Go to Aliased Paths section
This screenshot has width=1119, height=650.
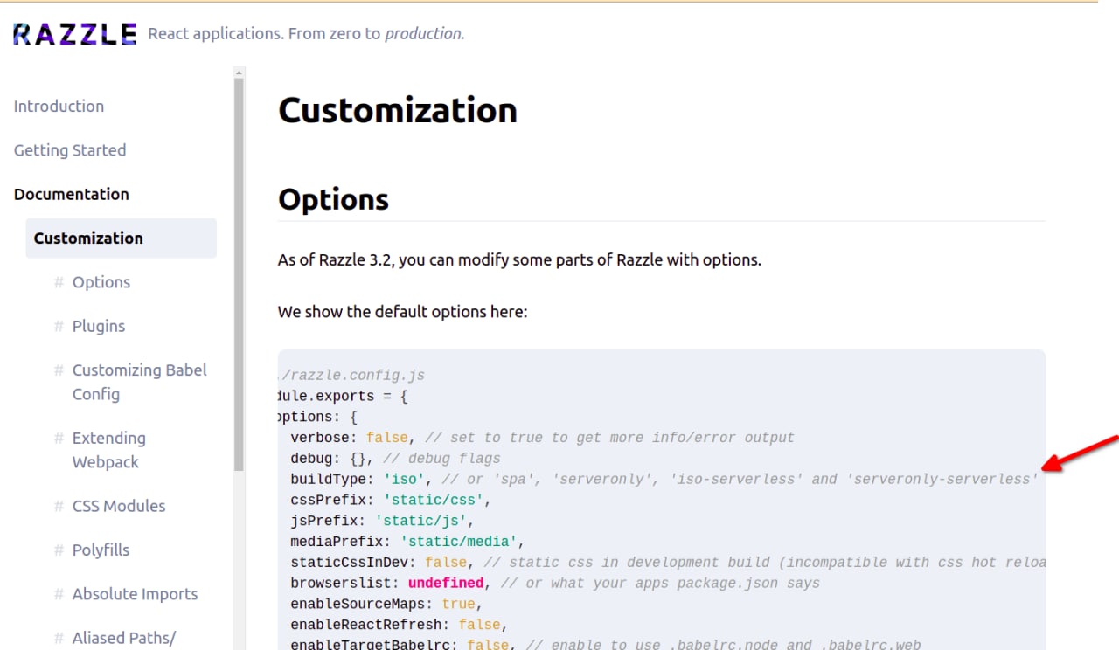coord(124,638)
